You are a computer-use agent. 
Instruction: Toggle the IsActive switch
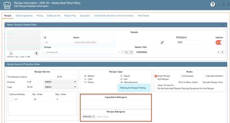(x=220, y=42)
